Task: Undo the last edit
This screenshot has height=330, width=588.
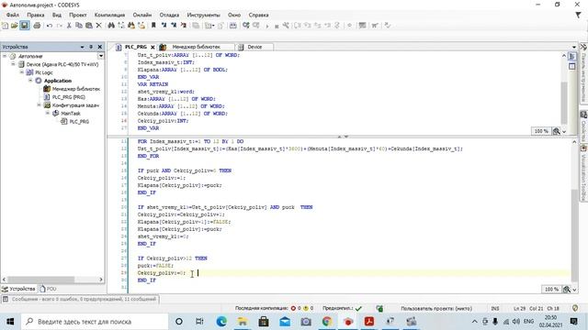Action: [x=50, y=26]
